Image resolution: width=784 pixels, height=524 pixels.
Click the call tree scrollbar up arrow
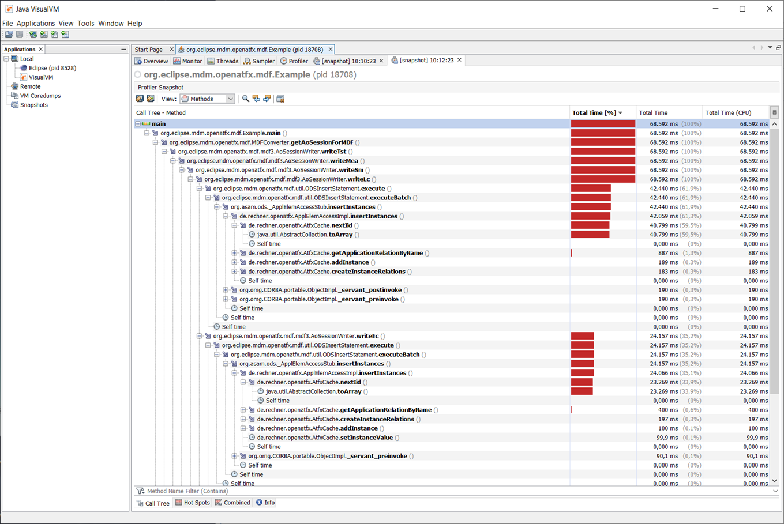point(774,124)
